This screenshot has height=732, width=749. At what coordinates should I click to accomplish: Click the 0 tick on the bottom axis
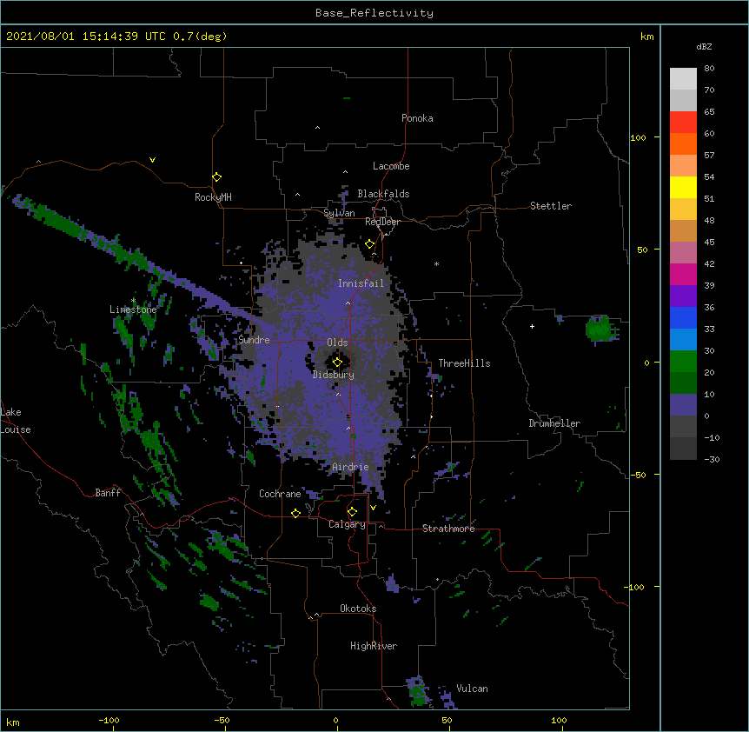coord(335,721)
